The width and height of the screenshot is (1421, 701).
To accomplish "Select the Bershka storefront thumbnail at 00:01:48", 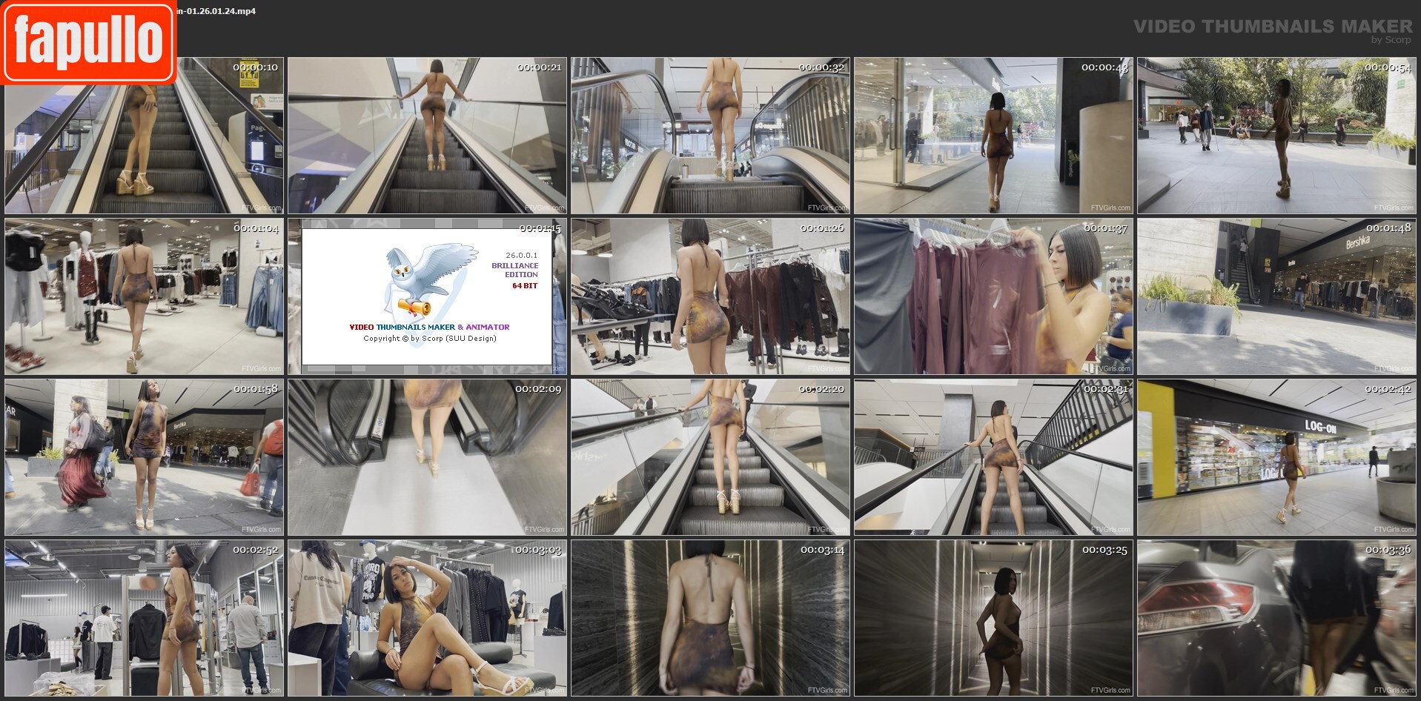I will (x=1276, y=296).
